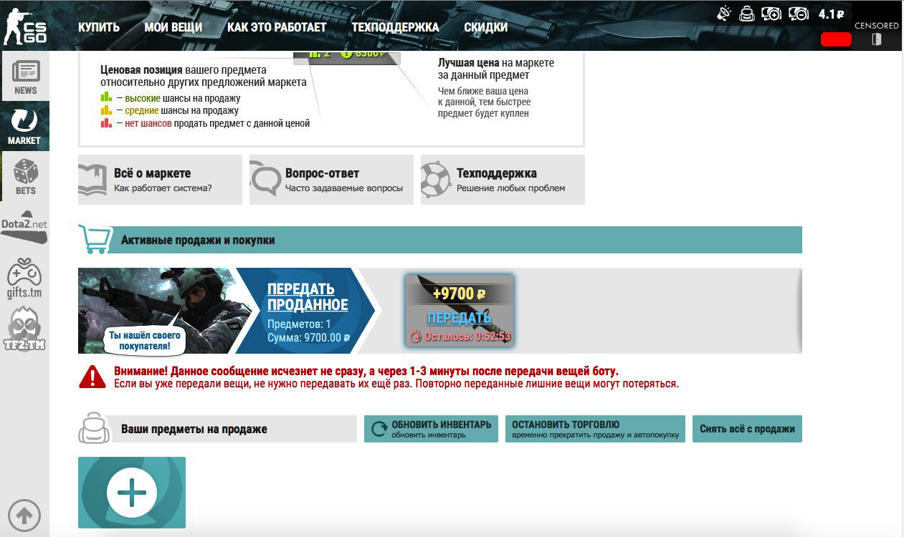Screen dimensions: 904x537
Task: Open 'Вопрос-ответ' FAQ card
Action: click(331, 180)
